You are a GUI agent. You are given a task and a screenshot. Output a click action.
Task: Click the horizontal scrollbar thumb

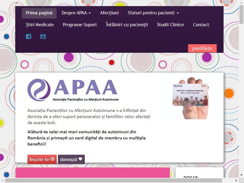point(113,181)
